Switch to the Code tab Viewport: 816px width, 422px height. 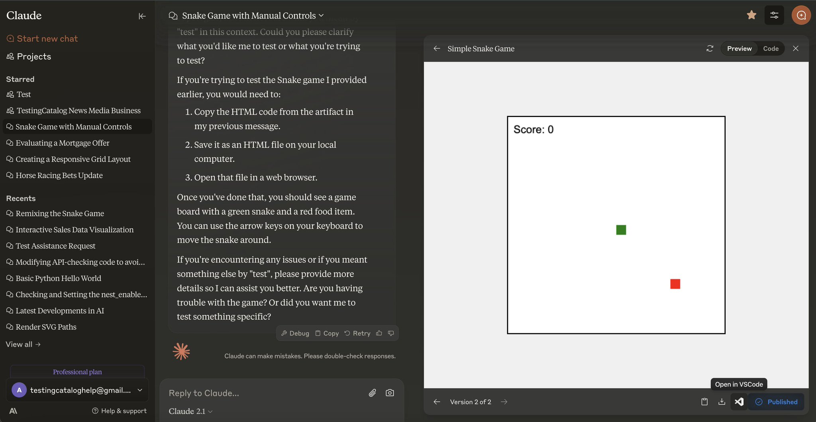(x=771, y=49)
